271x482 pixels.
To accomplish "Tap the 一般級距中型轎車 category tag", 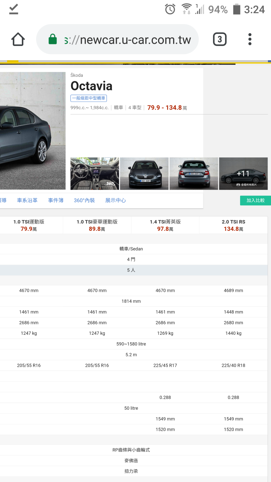I will pos(89,98).
